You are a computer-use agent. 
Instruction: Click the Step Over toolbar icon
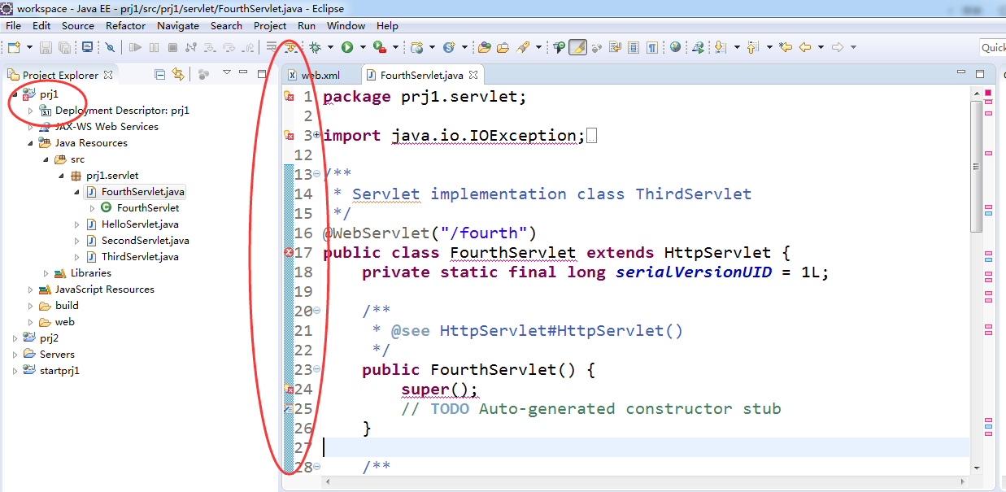pyautogui.click(x=229, y=47)
